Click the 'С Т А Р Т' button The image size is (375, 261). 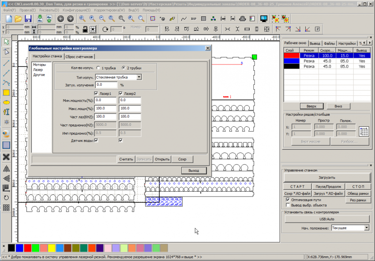tap(298, 187)
